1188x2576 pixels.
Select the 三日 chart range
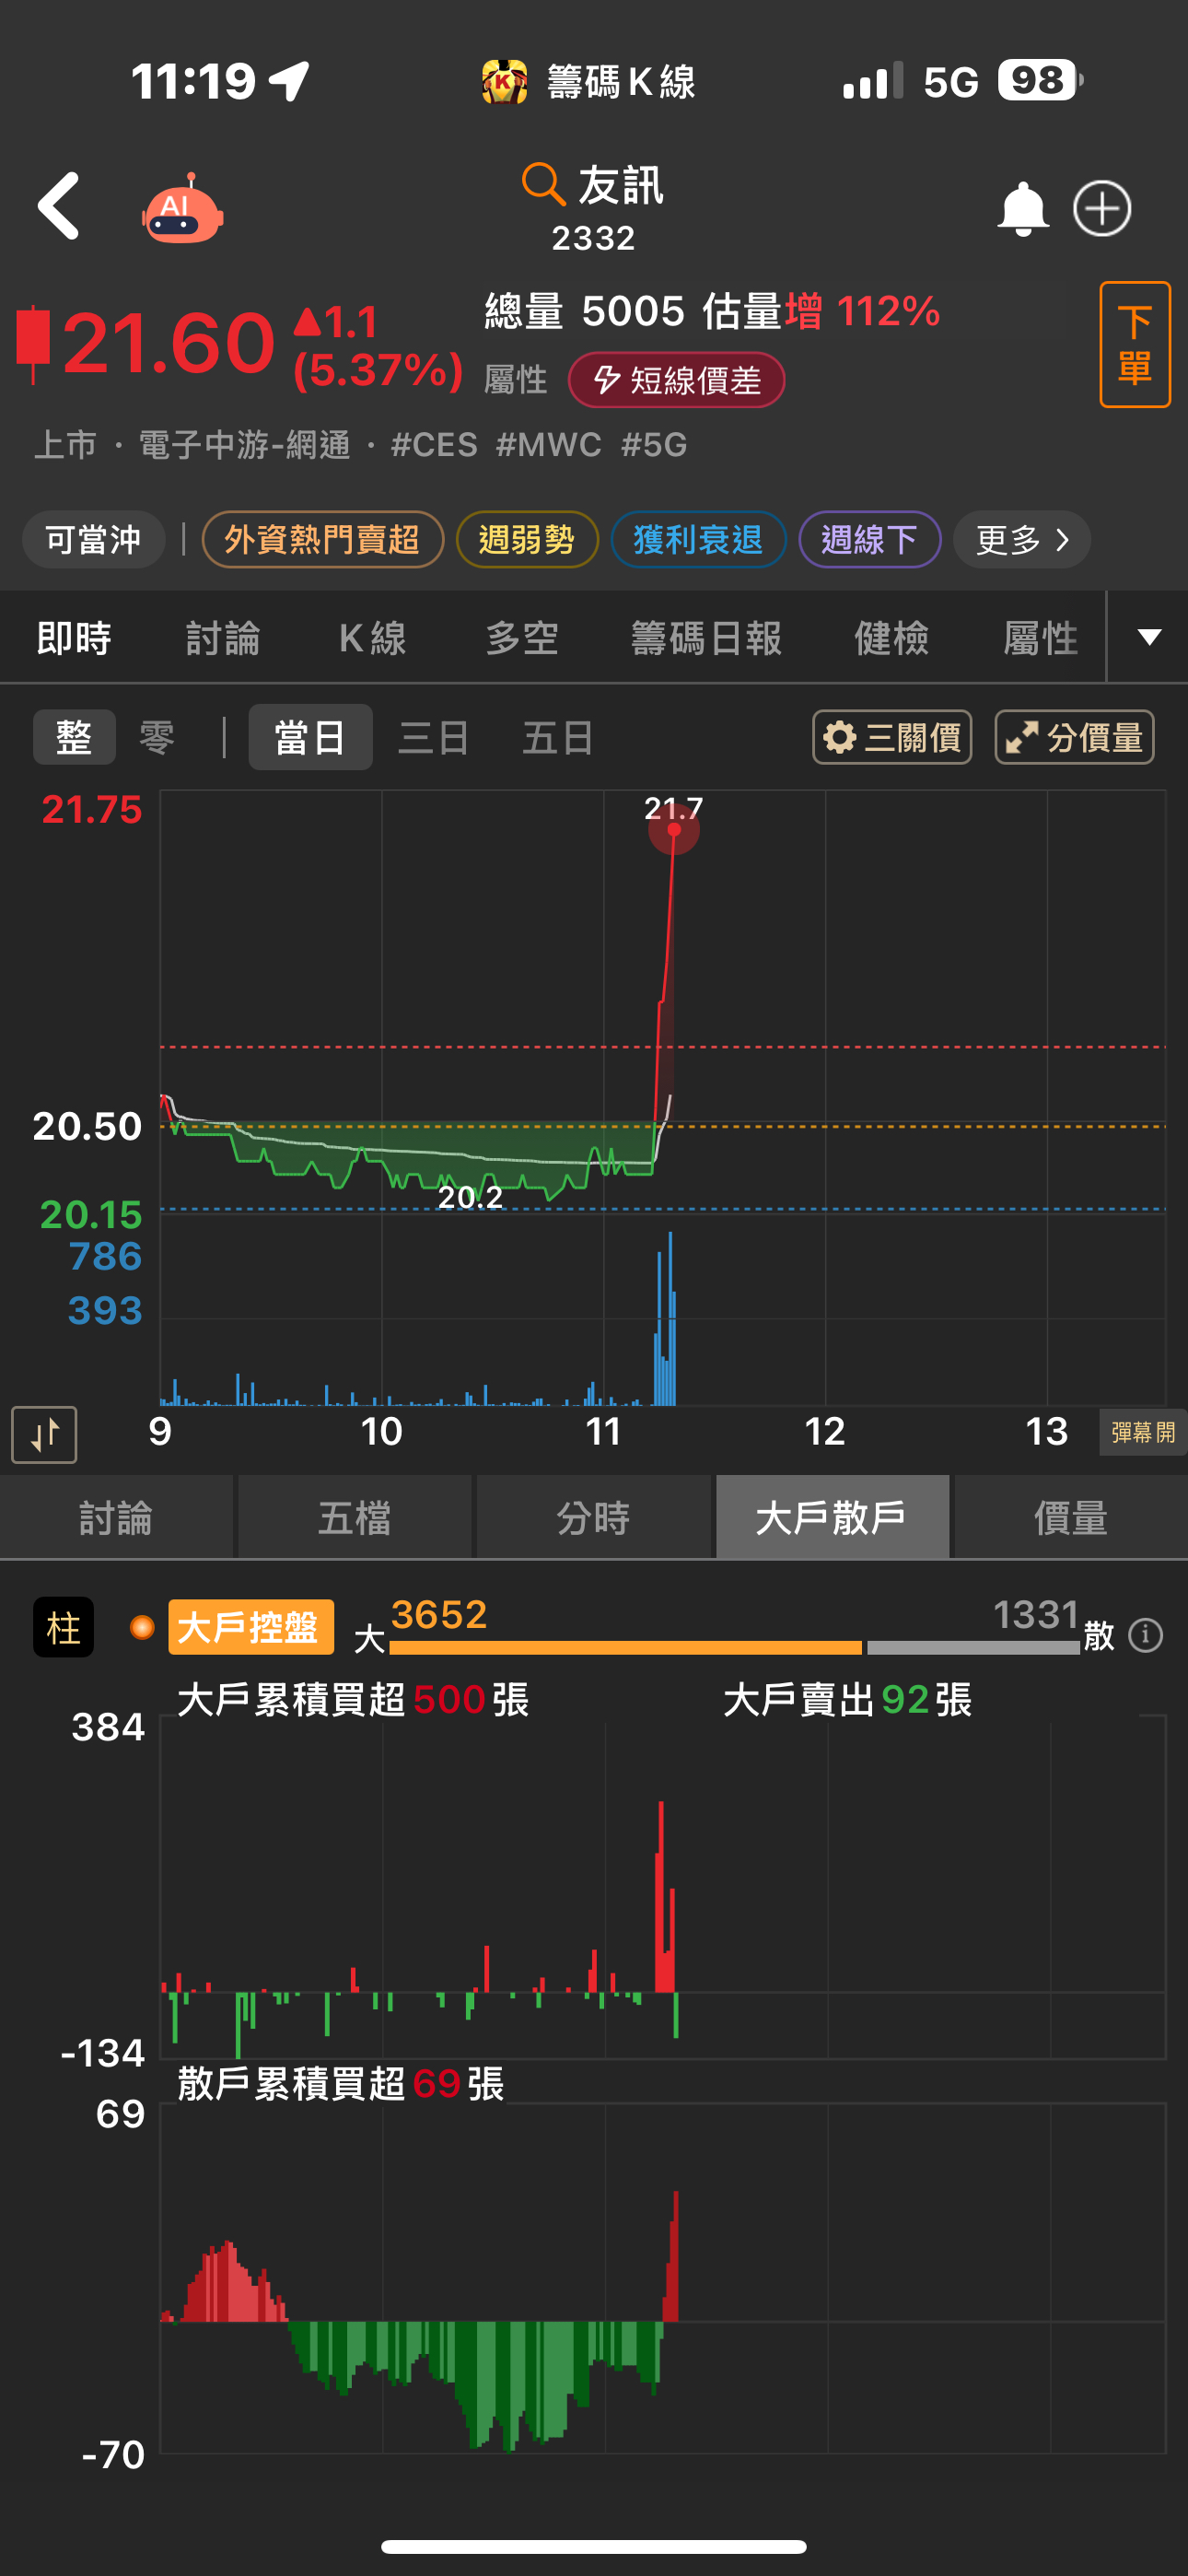434,738
